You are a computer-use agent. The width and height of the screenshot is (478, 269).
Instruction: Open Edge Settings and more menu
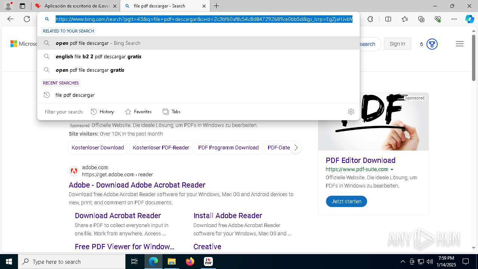(454, 19)
